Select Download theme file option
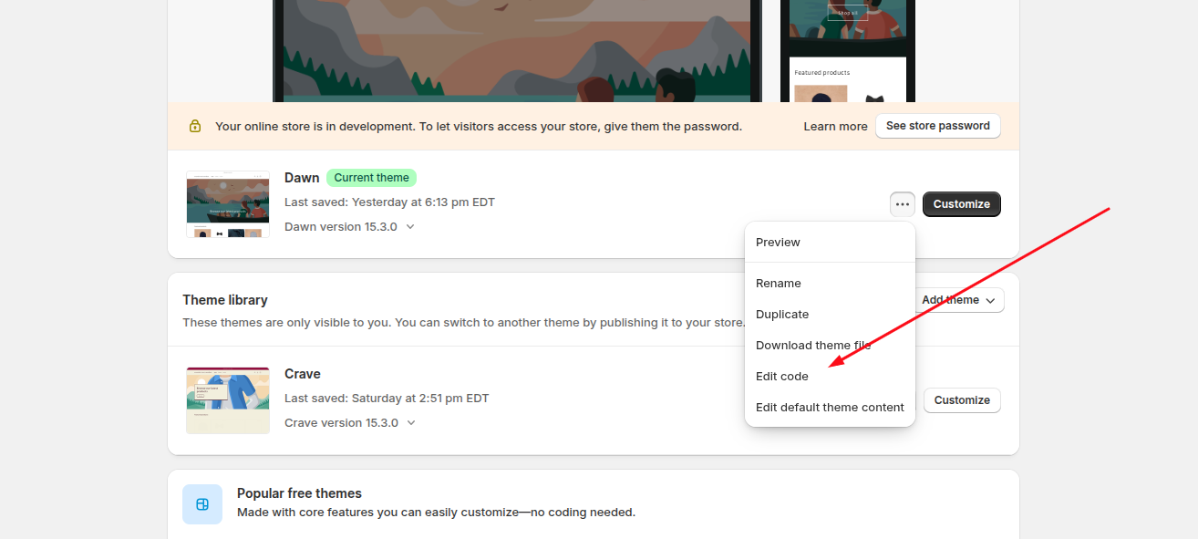Image resolution: width=1198 pixels, height=539 pixels. [830, 345]
